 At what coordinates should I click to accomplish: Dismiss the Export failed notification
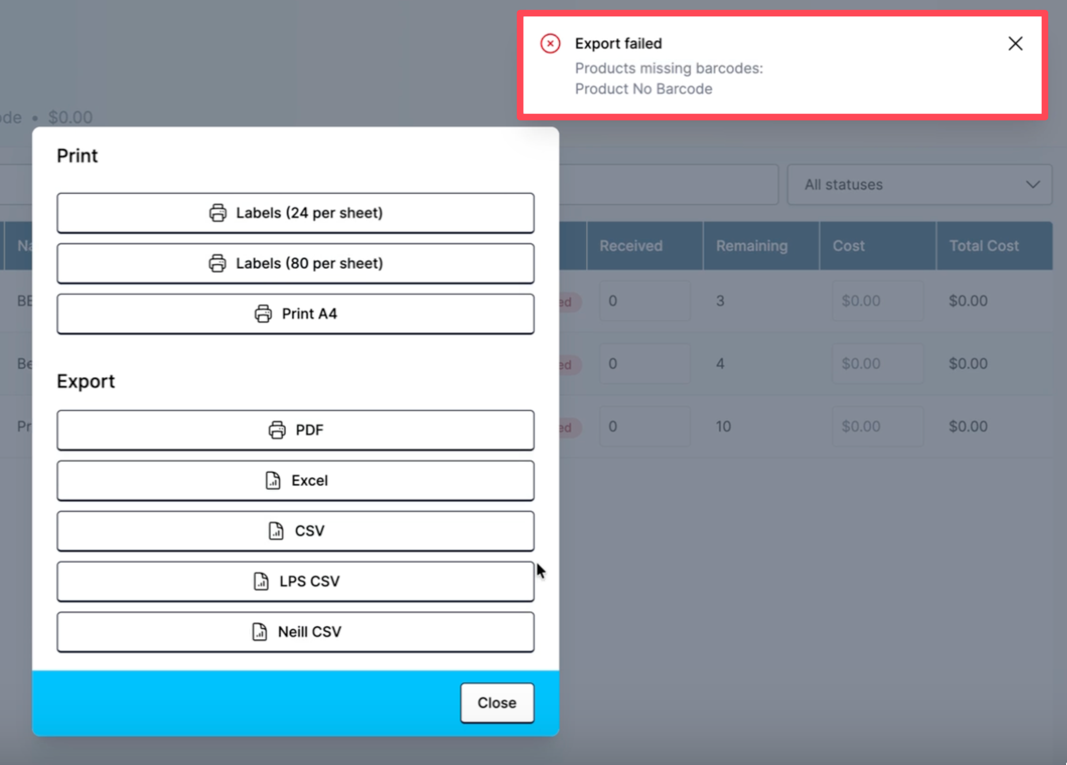[1015, 44]
